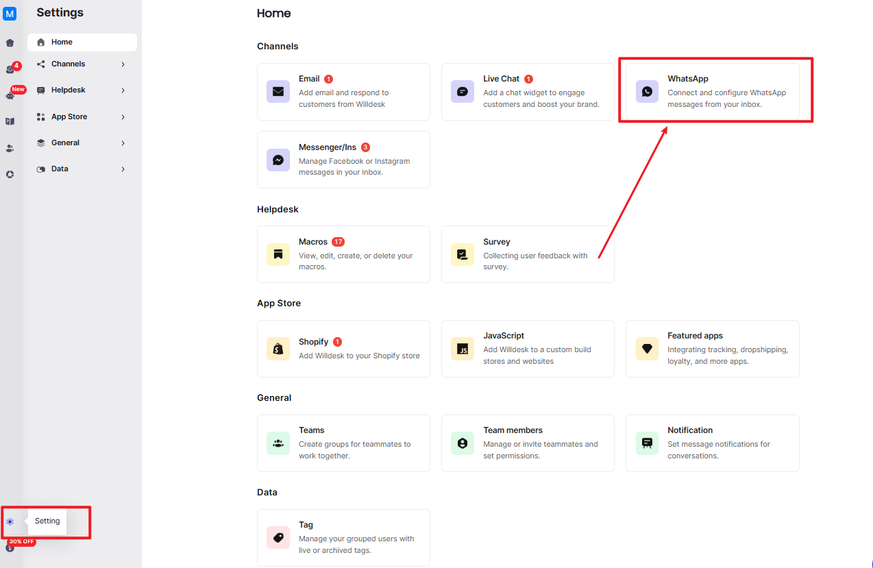873x568 pixels.
Task: Open the home dashboard icon in left rail
Action: coord(10,42)
